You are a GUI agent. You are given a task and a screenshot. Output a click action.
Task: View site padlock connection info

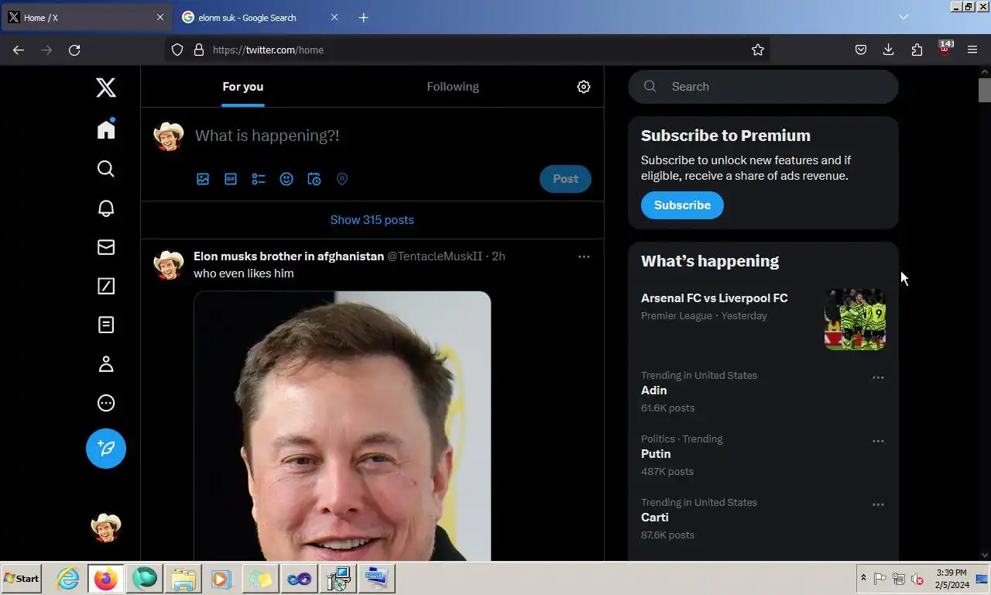click(x=199, y=50)
